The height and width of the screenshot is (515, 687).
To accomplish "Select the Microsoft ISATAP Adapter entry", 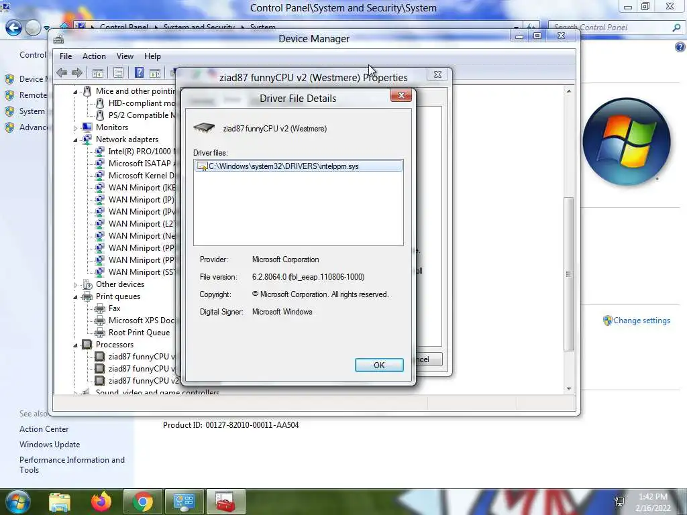I will (x=142, y=164).
